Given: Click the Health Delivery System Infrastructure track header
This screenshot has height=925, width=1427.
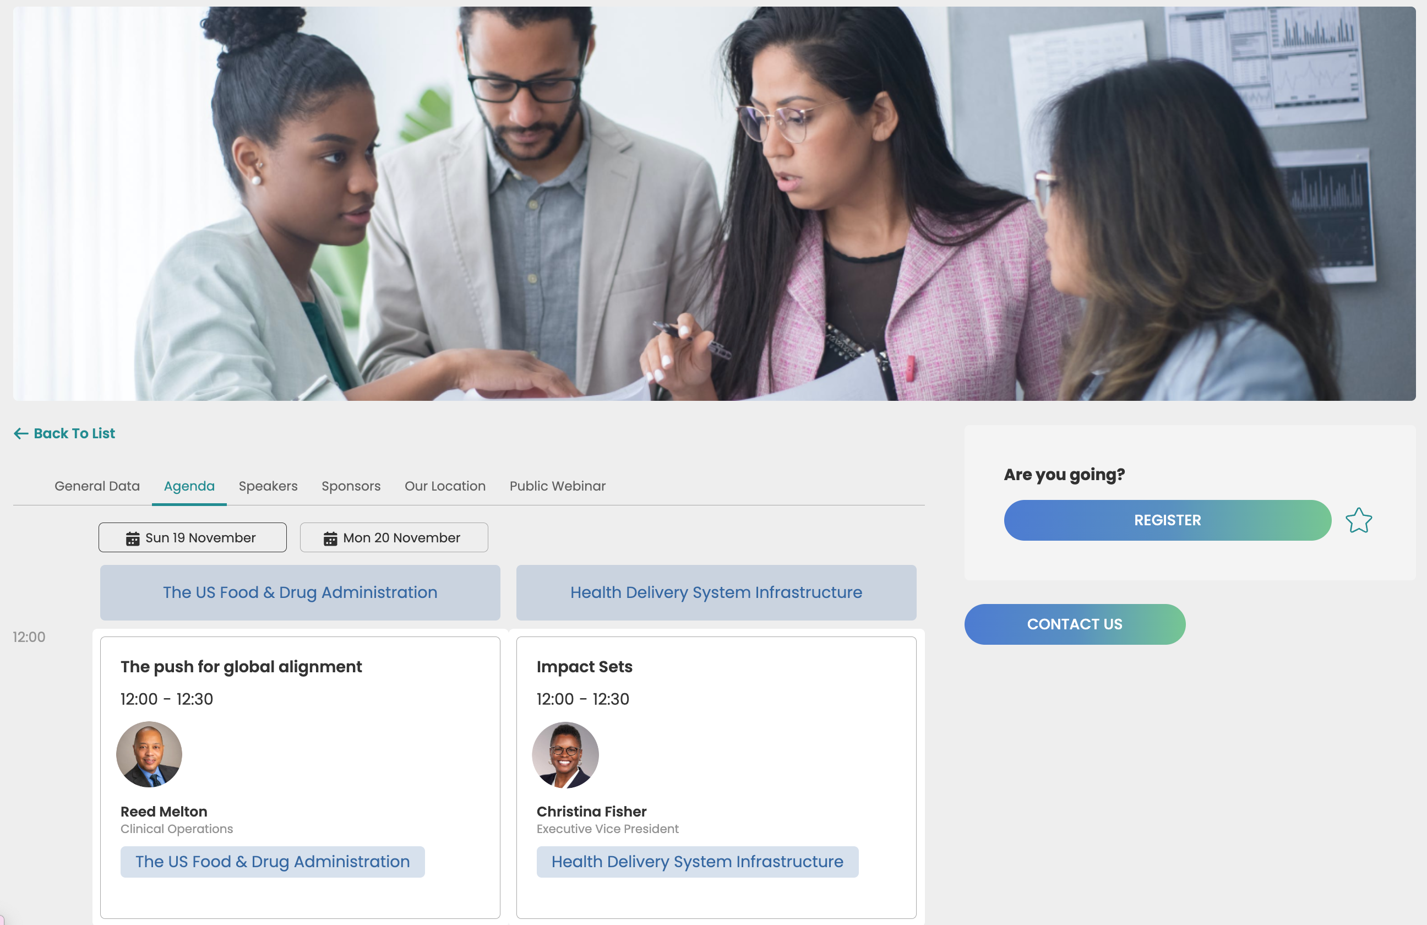Looking at the screenshot, I should 716,592.
